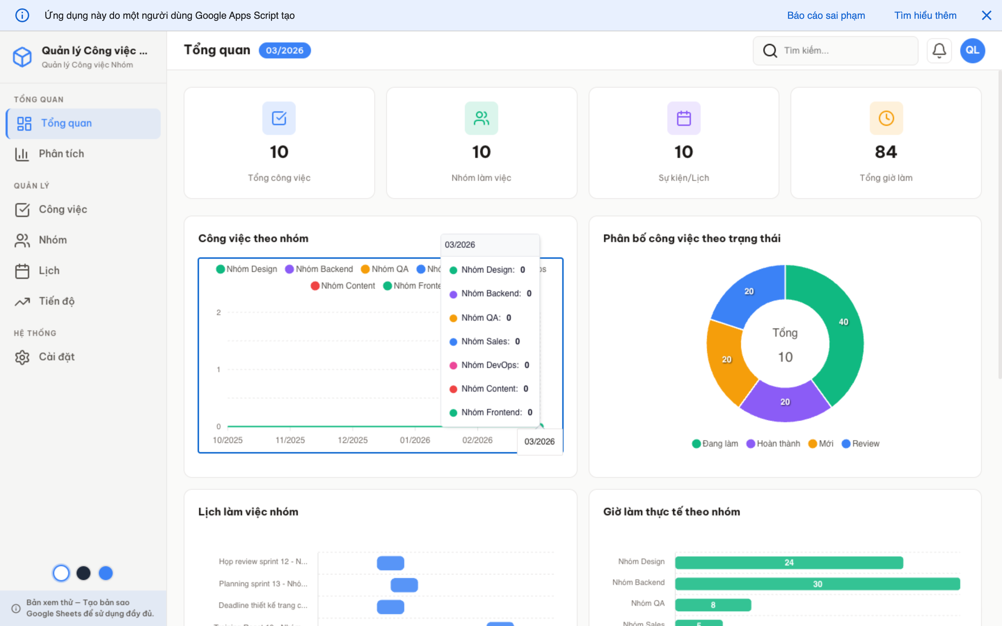This screenshot has height=626, width=1002.
Task: Open the Phân tích menu item
Action: point(62,154)
